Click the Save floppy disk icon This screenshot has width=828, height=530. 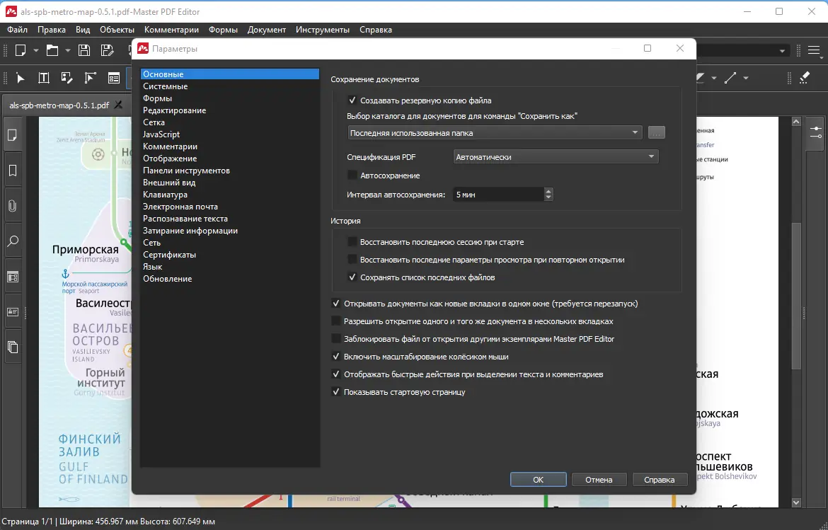point(84,50)
